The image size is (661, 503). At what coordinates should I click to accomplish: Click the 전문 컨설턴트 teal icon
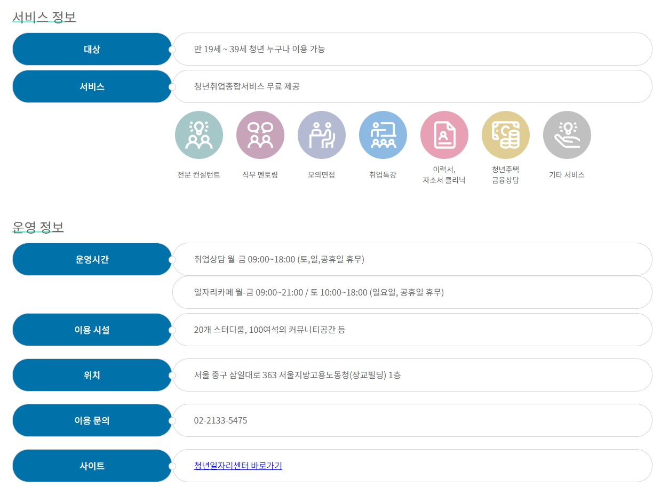coord(198,135)
